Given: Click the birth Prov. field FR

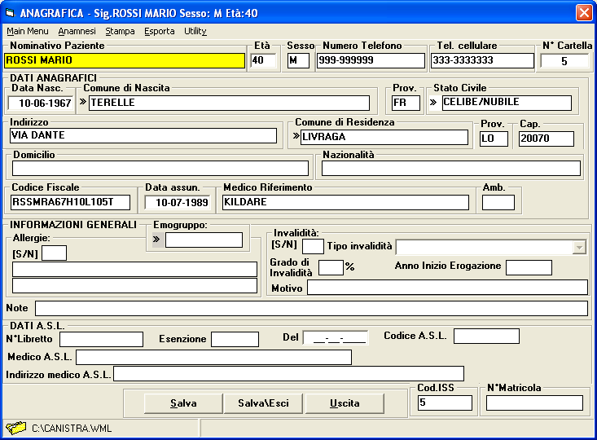Looking at the screenshot, I should click(406, 103).
